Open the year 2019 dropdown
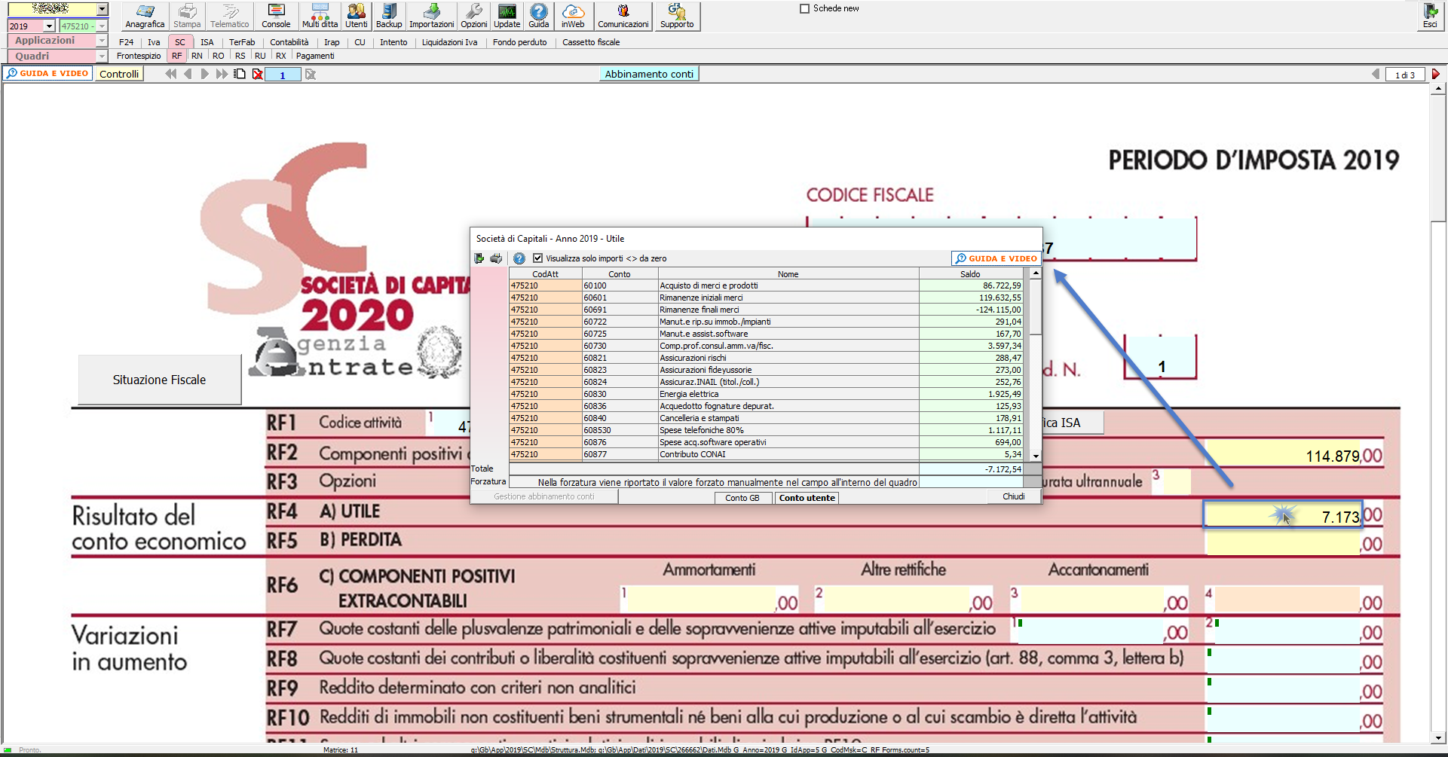 click(x=49, y=26)
